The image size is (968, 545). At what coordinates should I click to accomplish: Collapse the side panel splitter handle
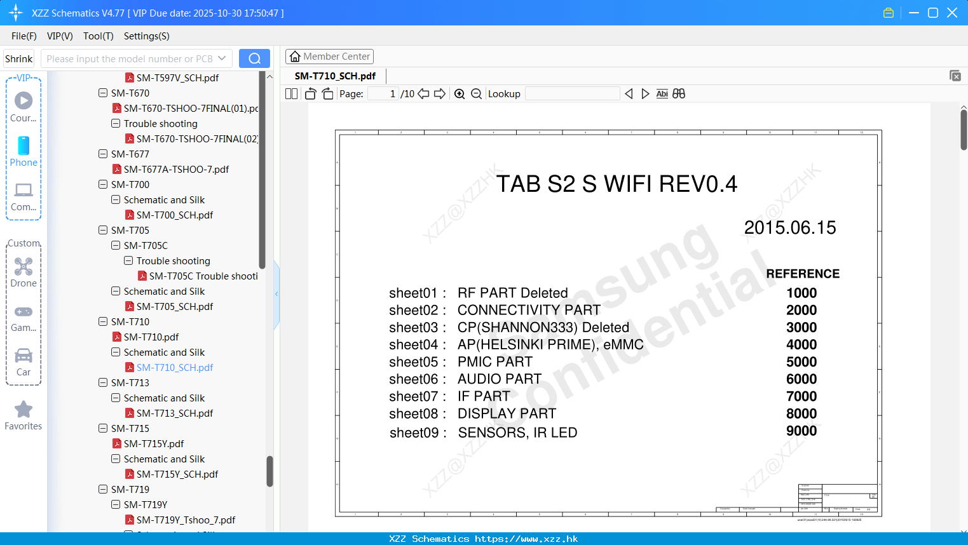(276, 294)
